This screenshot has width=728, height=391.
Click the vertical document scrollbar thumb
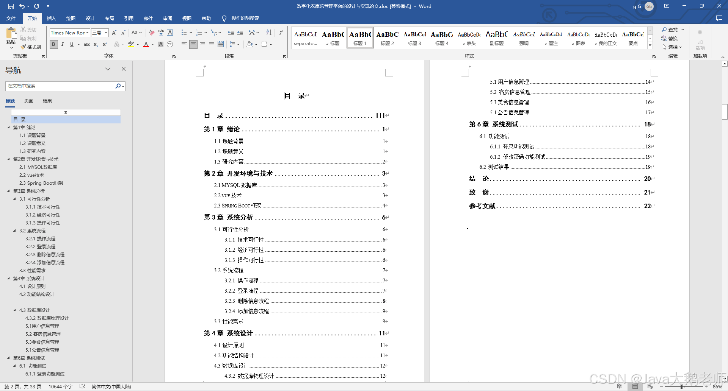(x=725, y=112)
